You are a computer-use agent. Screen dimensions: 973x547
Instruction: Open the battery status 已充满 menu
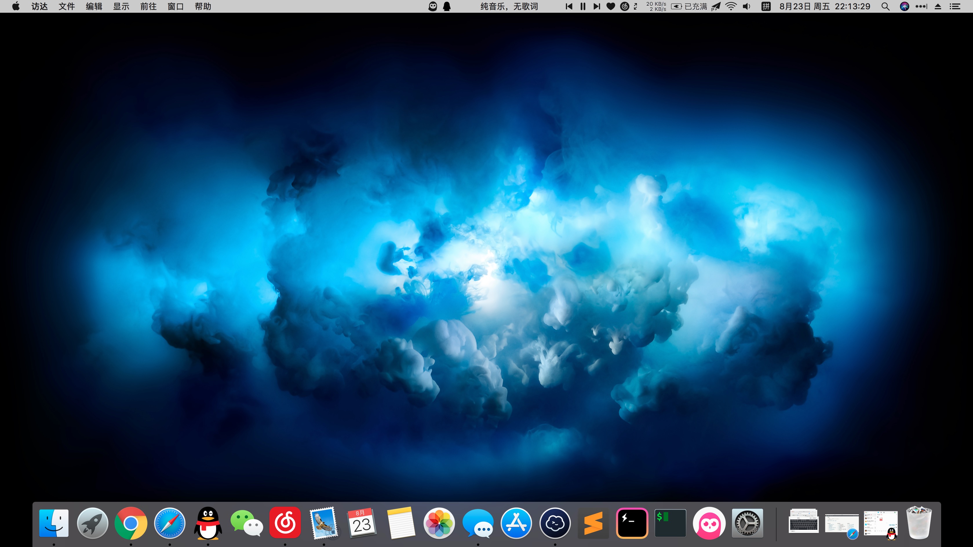tap(689, 6)
